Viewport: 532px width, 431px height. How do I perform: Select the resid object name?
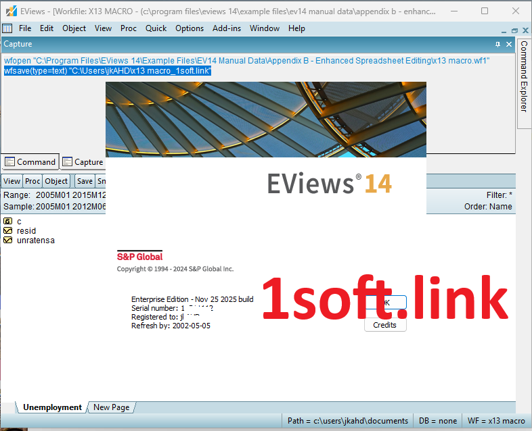pyautogui.click(x=26, y=231)
